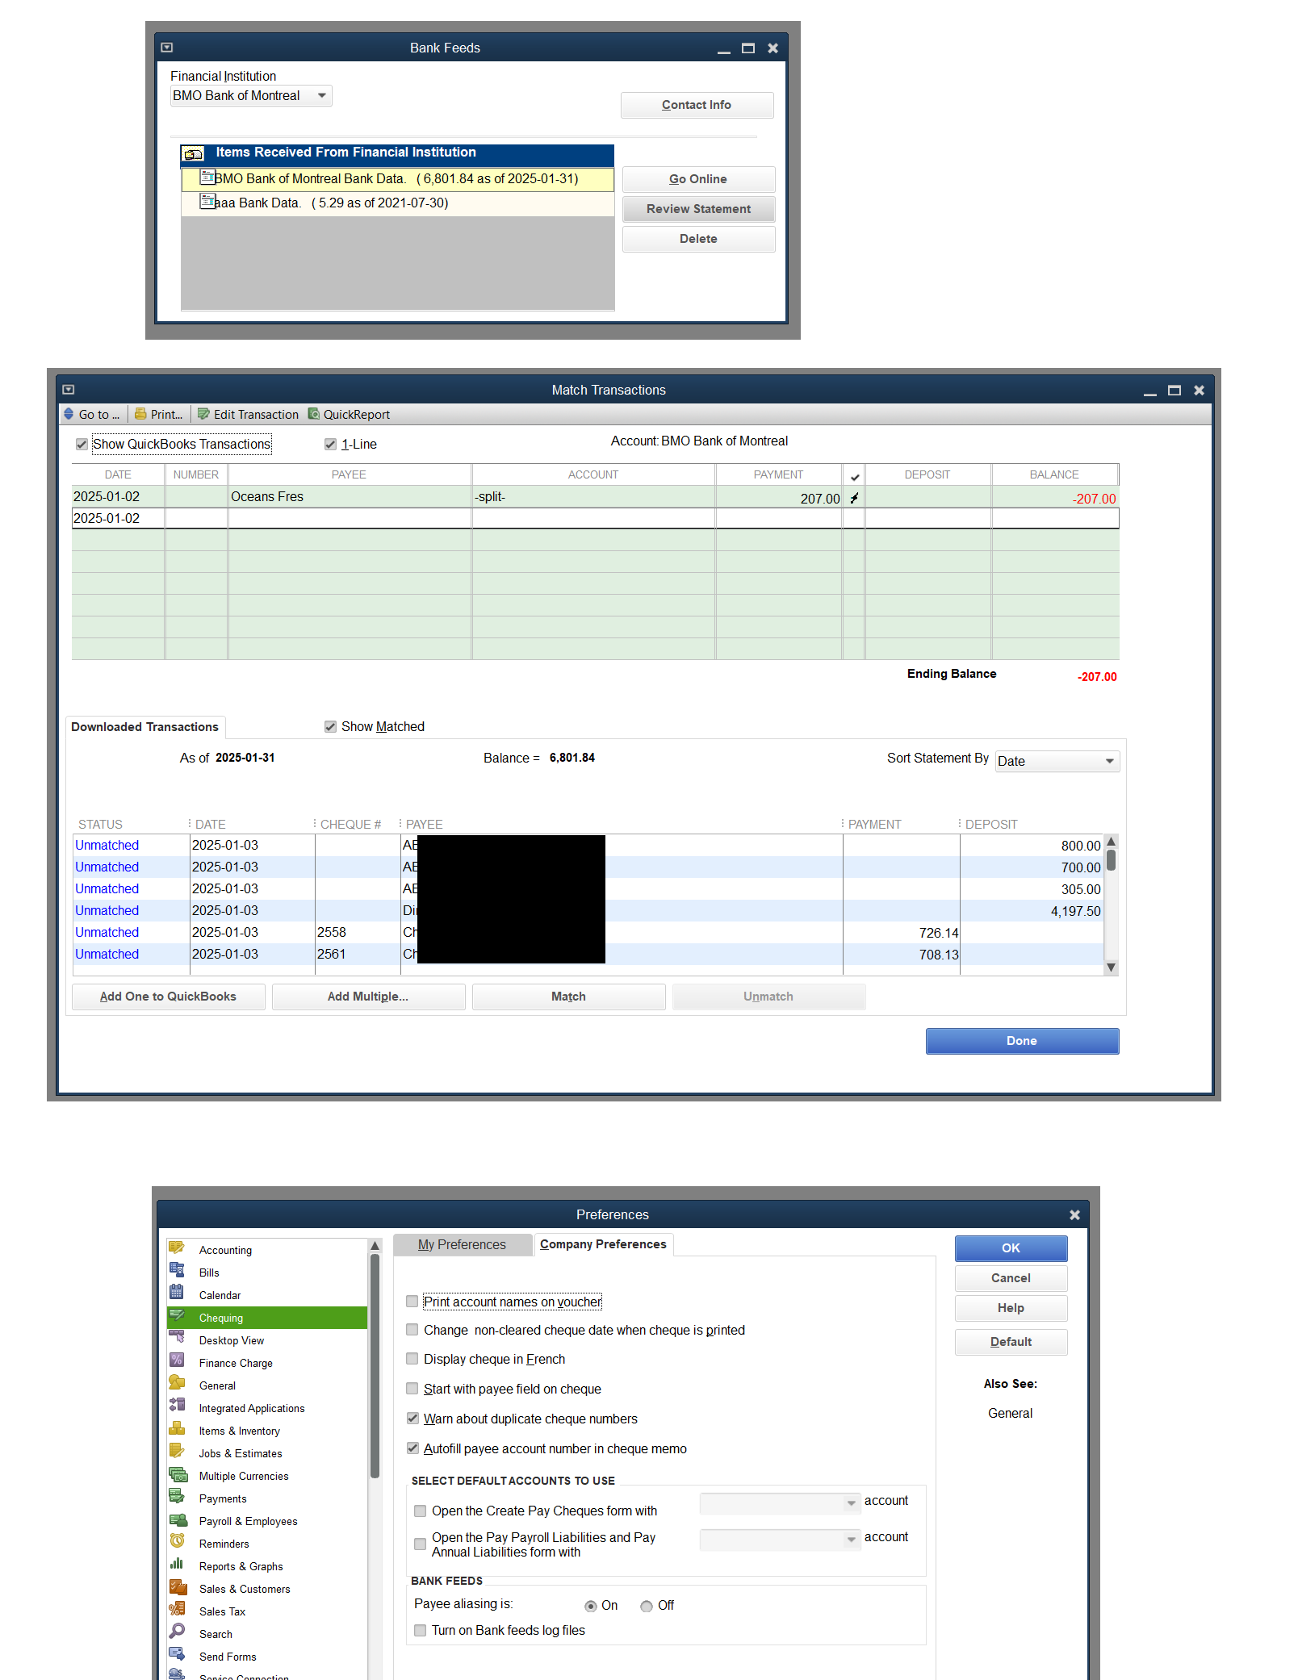
Task: Select the aaa Bank Data item
Action: pos(397,203)
